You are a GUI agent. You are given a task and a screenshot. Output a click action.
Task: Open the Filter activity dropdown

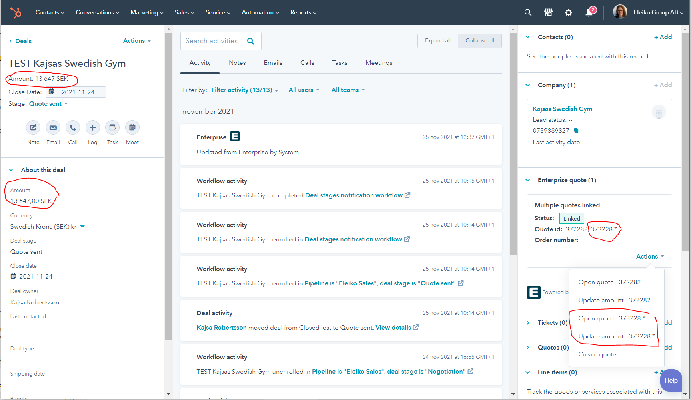(244, 90)
